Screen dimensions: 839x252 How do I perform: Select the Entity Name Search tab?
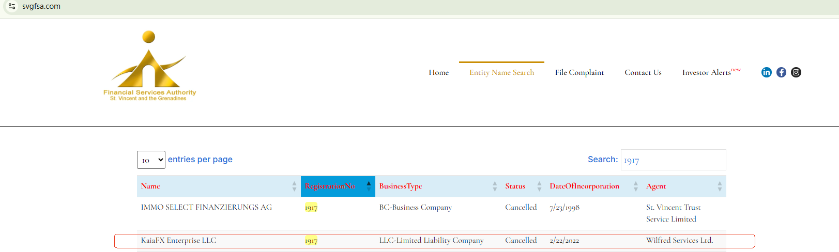click(501, 72)
